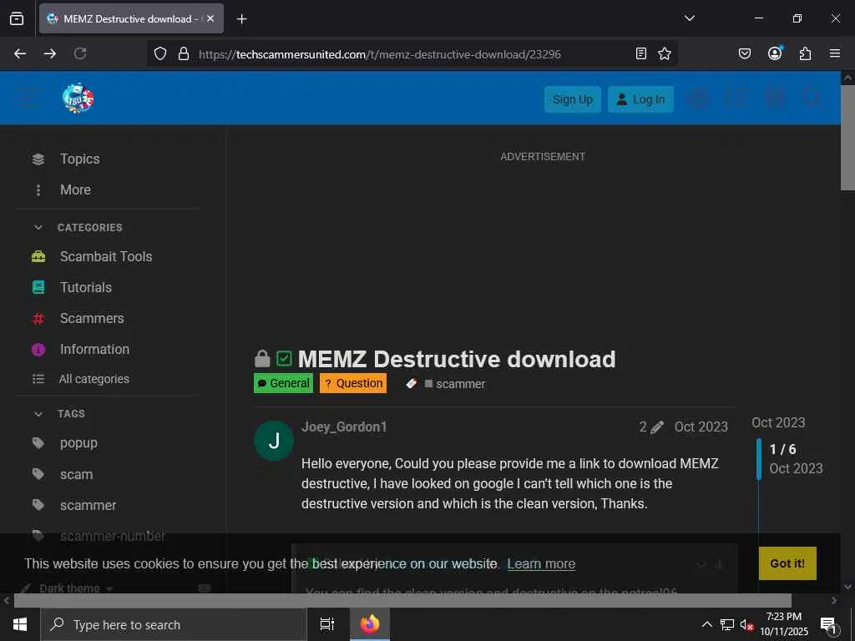
Task: Click the horizontal scrollbar thumb
Action: point(402,600)
